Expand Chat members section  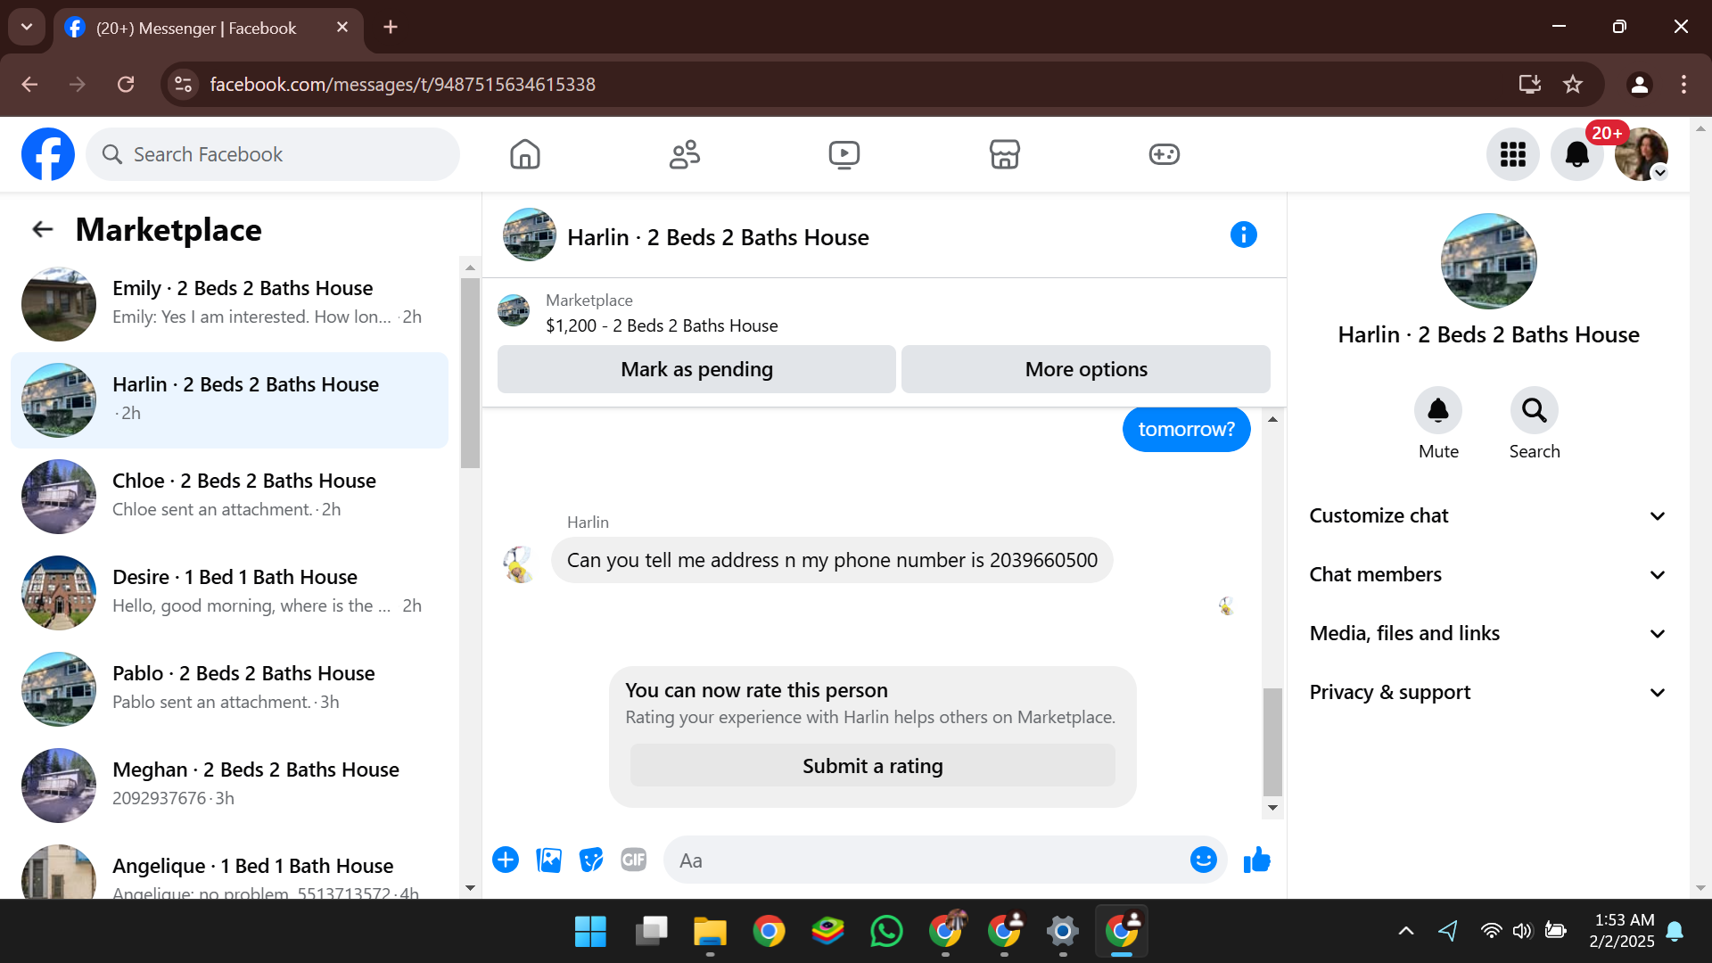pos(1487,575)
